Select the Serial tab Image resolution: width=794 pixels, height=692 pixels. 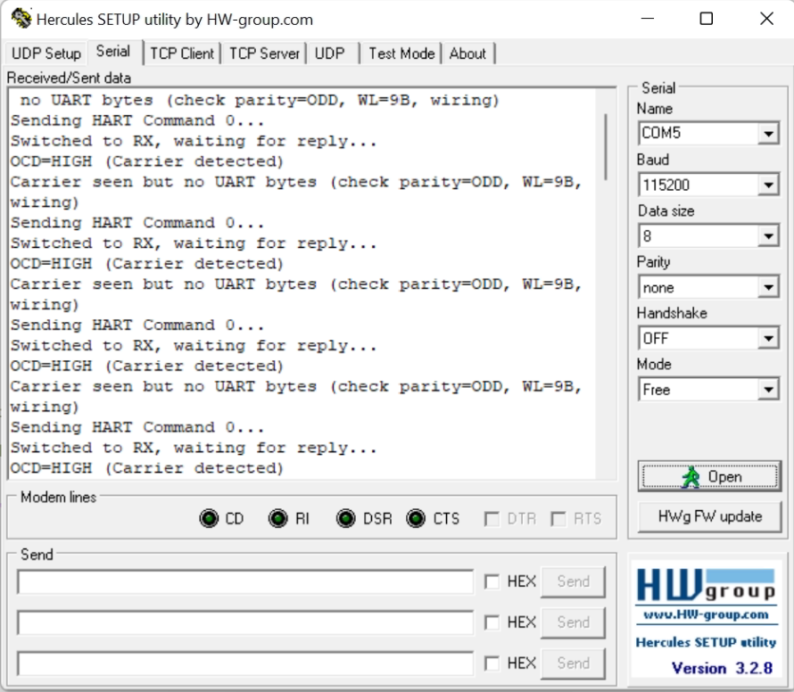[x=113, y=52]
